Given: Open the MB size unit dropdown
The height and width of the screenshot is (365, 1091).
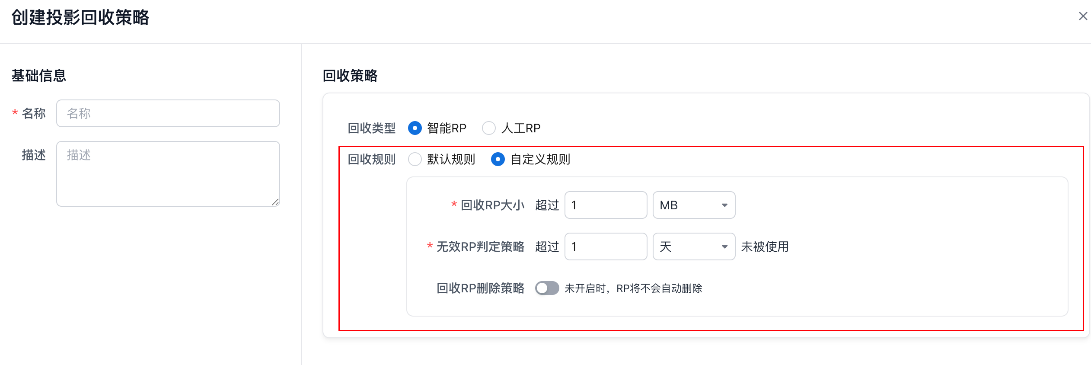Looking at the screenshot, I should point(693,205).
